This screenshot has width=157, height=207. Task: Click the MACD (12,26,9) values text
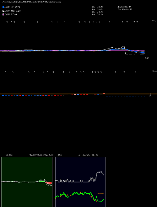(x=41, y=155)
